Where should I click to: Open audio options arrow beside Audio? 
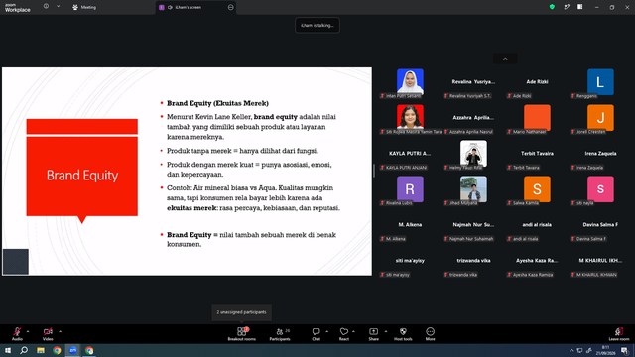[x=28, y=331]
